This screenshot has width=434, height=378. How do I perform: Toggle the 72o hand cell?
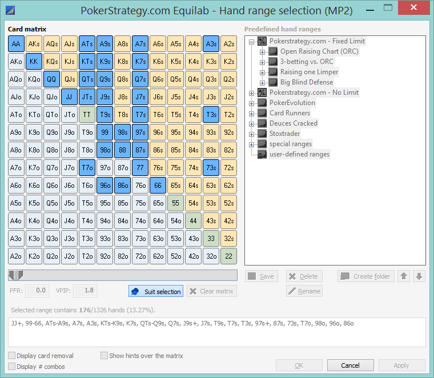pos(140,256)
